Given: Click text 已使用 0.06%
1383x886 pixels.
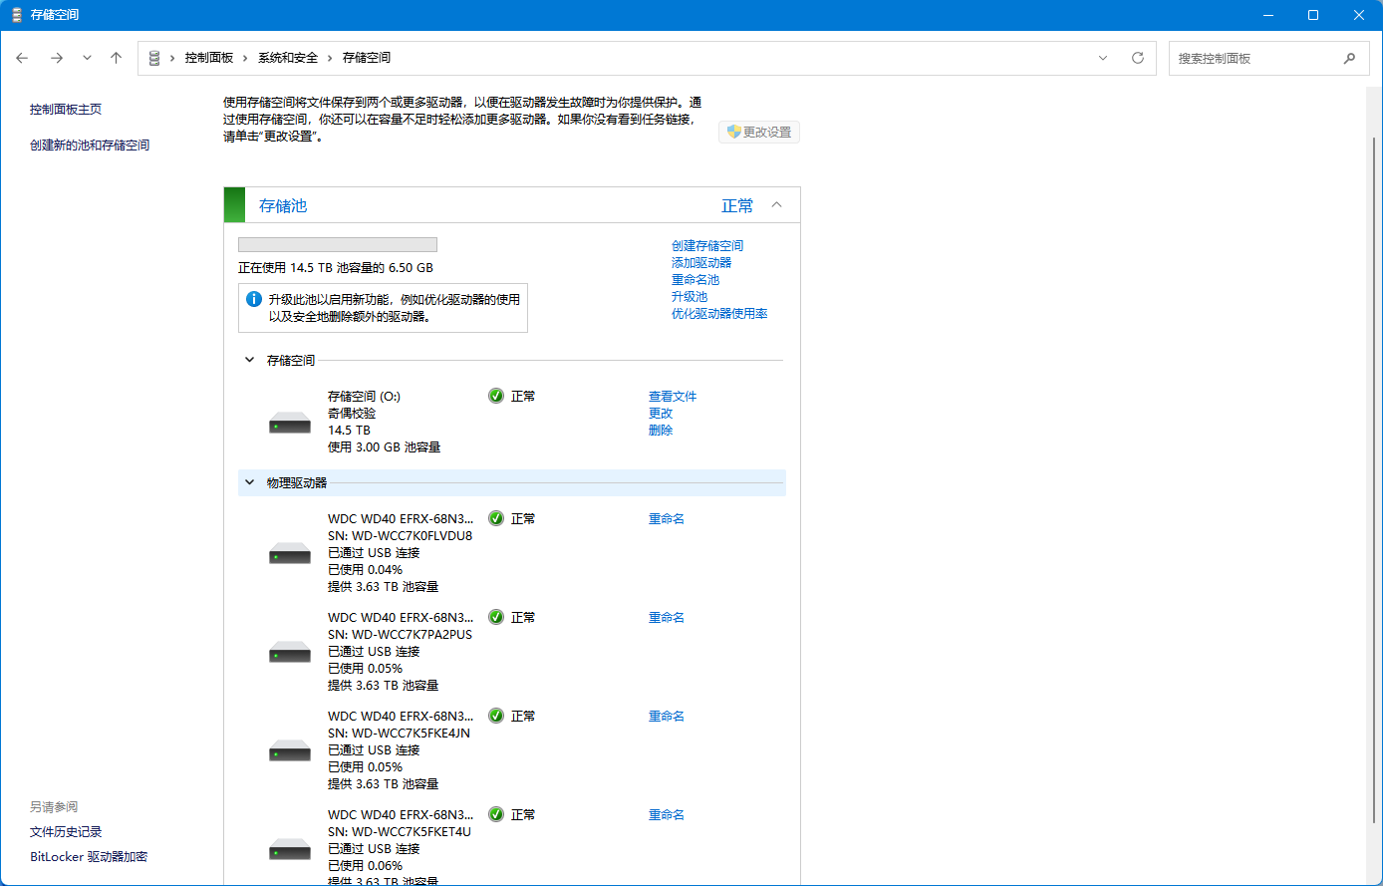Looking at the screenshot, I should [365, 865].
